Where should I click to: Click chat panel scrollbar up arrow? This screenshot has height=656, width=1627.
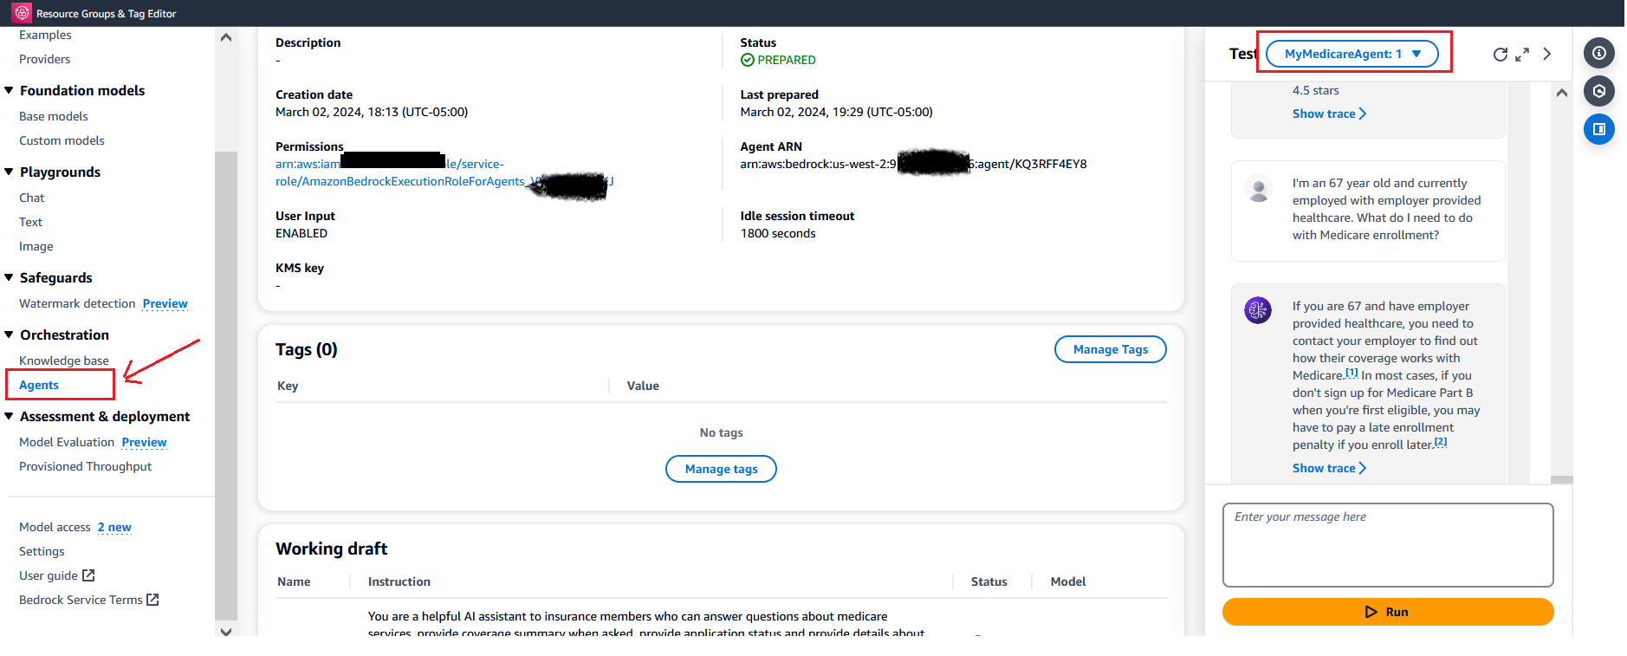tap(1561, 93)
